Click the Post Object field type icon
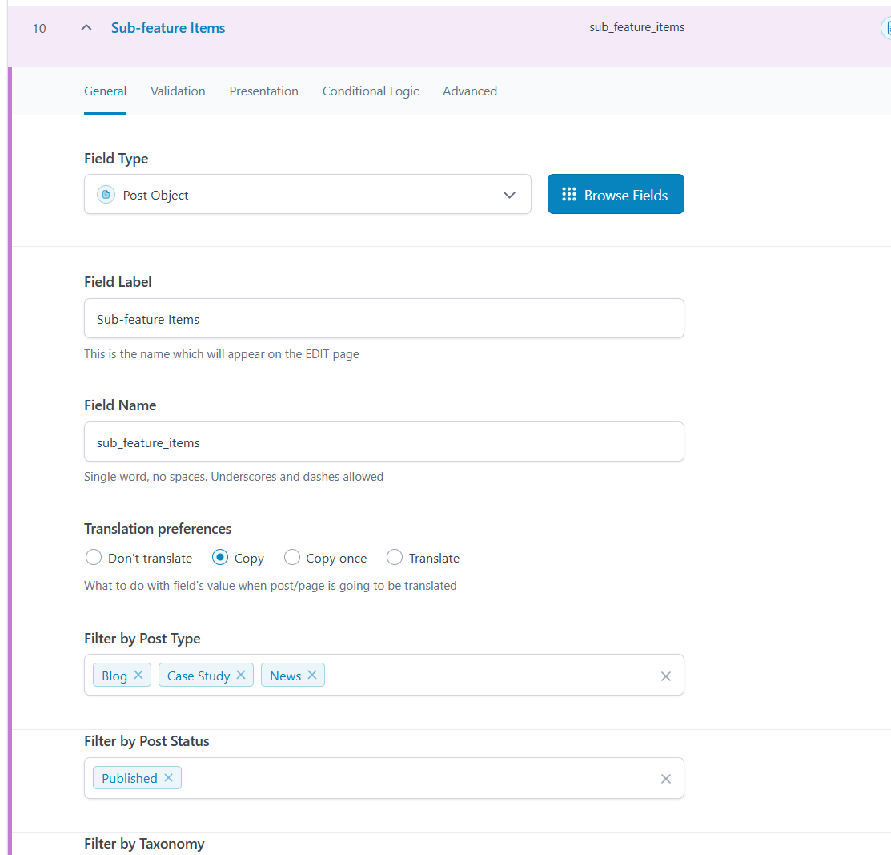Image resolution: width=891 pixels, height=855 pixels. coord(106,195)
